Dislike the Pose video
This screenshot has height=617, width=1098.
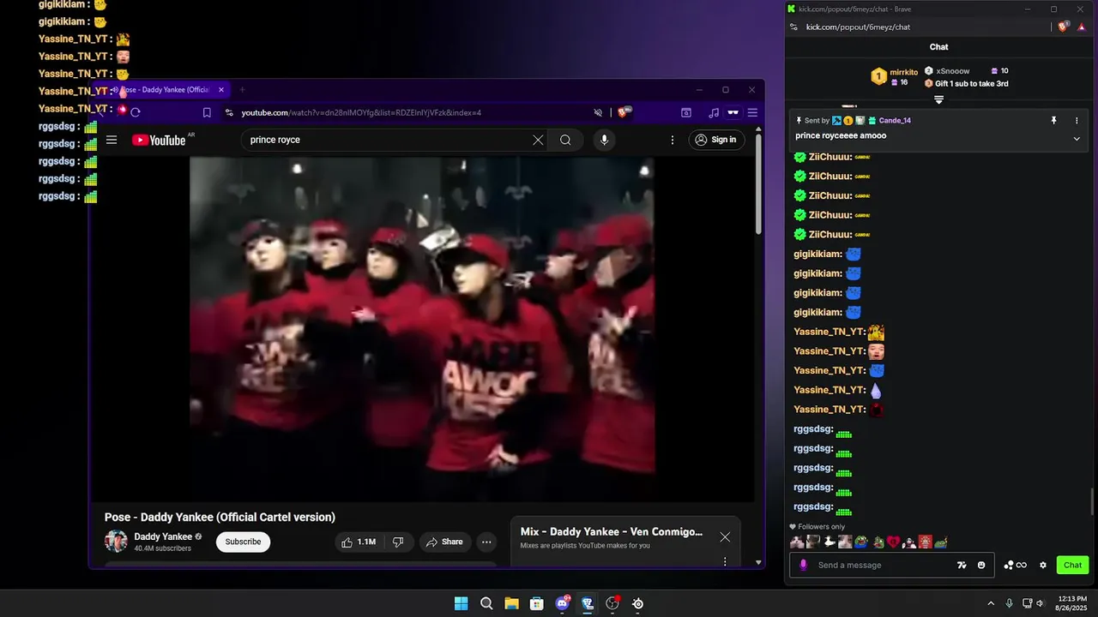(398, 542)
